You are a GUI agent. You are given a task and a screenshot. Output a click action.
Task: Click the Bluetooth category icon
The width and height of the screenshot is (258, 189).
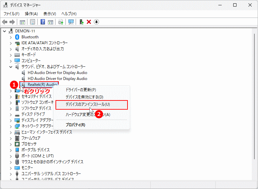[17, 37]
